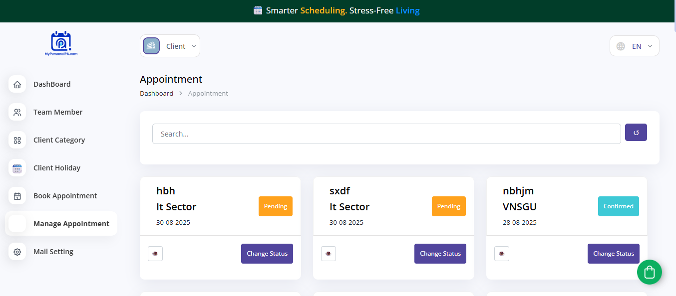This screenshot has width=676, height=296.
Task: View hbh appointment via eye icon
Action: [155, 254]
